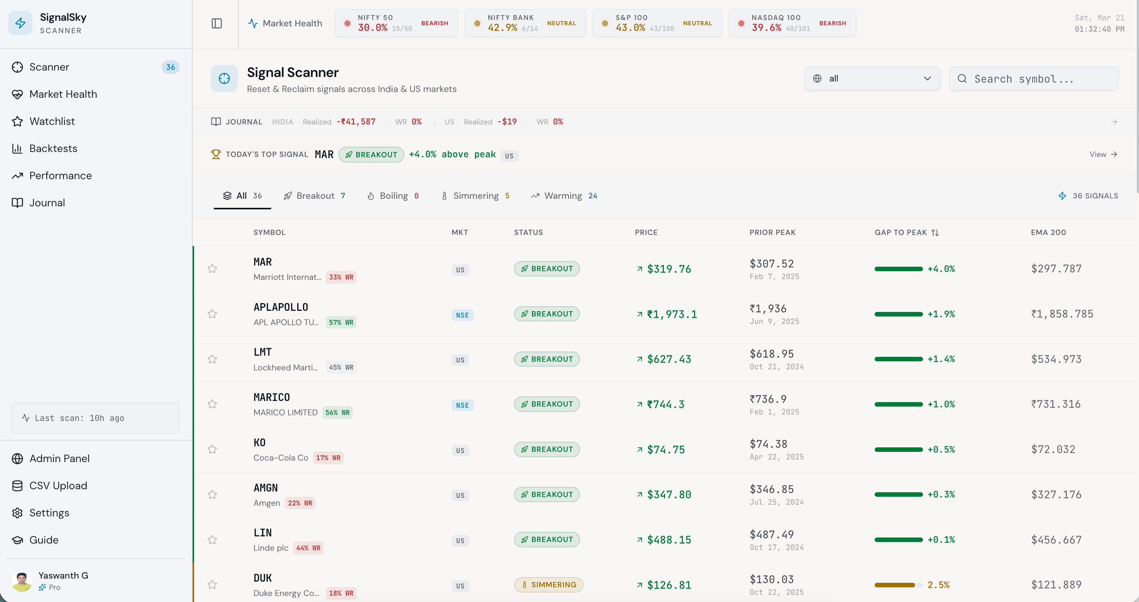Open Backtests in the sidebar

click(x=96, y=148)
